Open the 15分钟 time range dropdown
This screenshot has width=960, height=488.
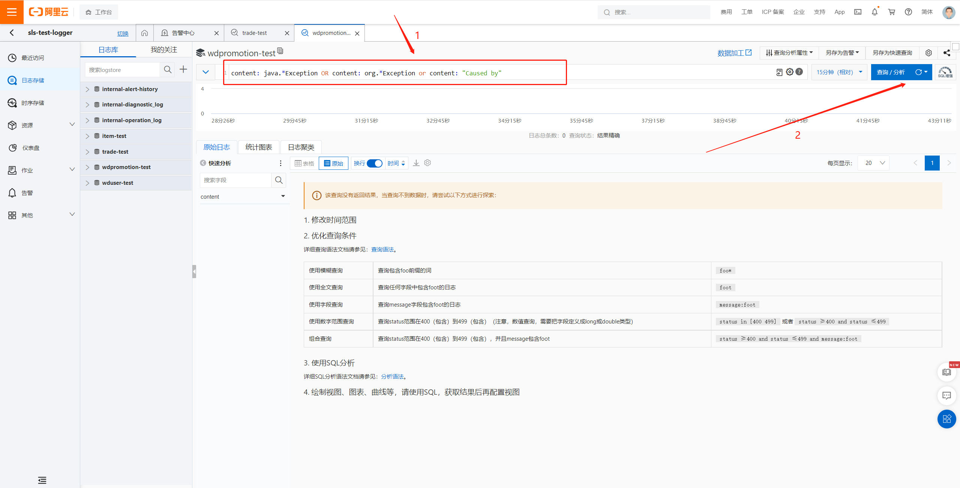point(839,72)
